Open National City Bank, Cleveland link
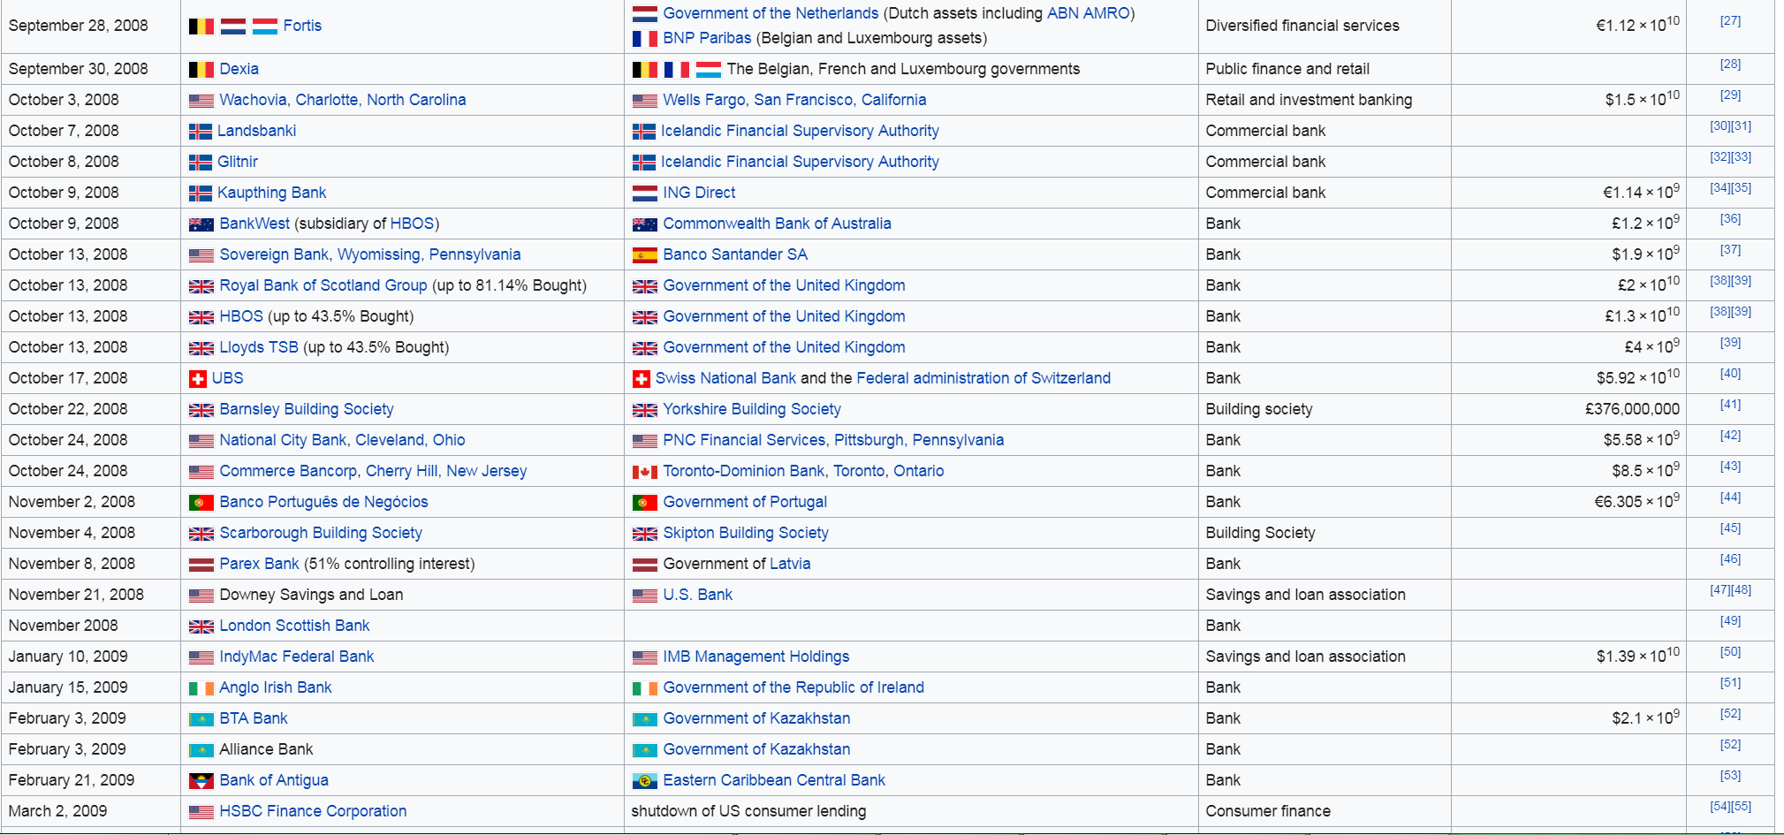Viewport: 1784px width, 835px height. tap(342, 440)
